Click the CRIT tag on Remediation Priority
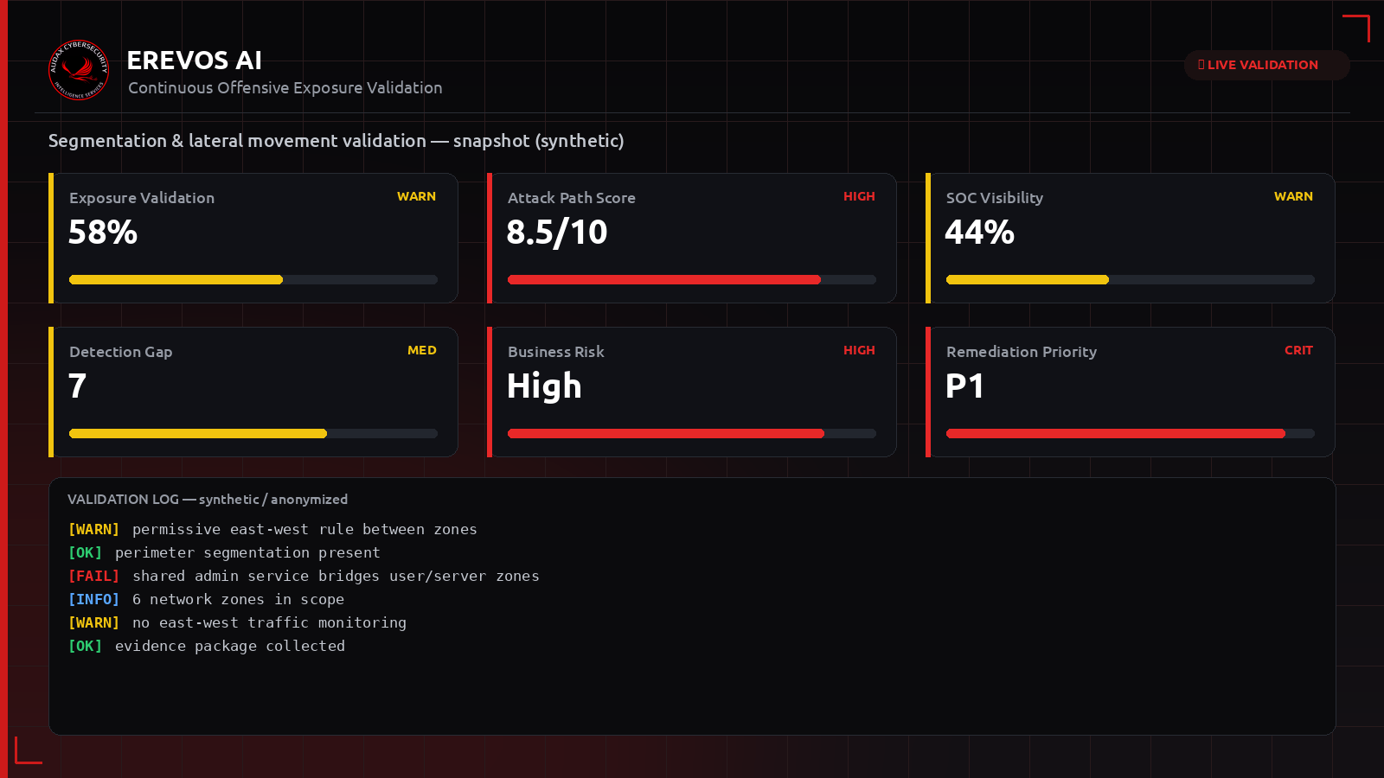This screenshot has height=778, width=1384. click(x=1298, y=350)
